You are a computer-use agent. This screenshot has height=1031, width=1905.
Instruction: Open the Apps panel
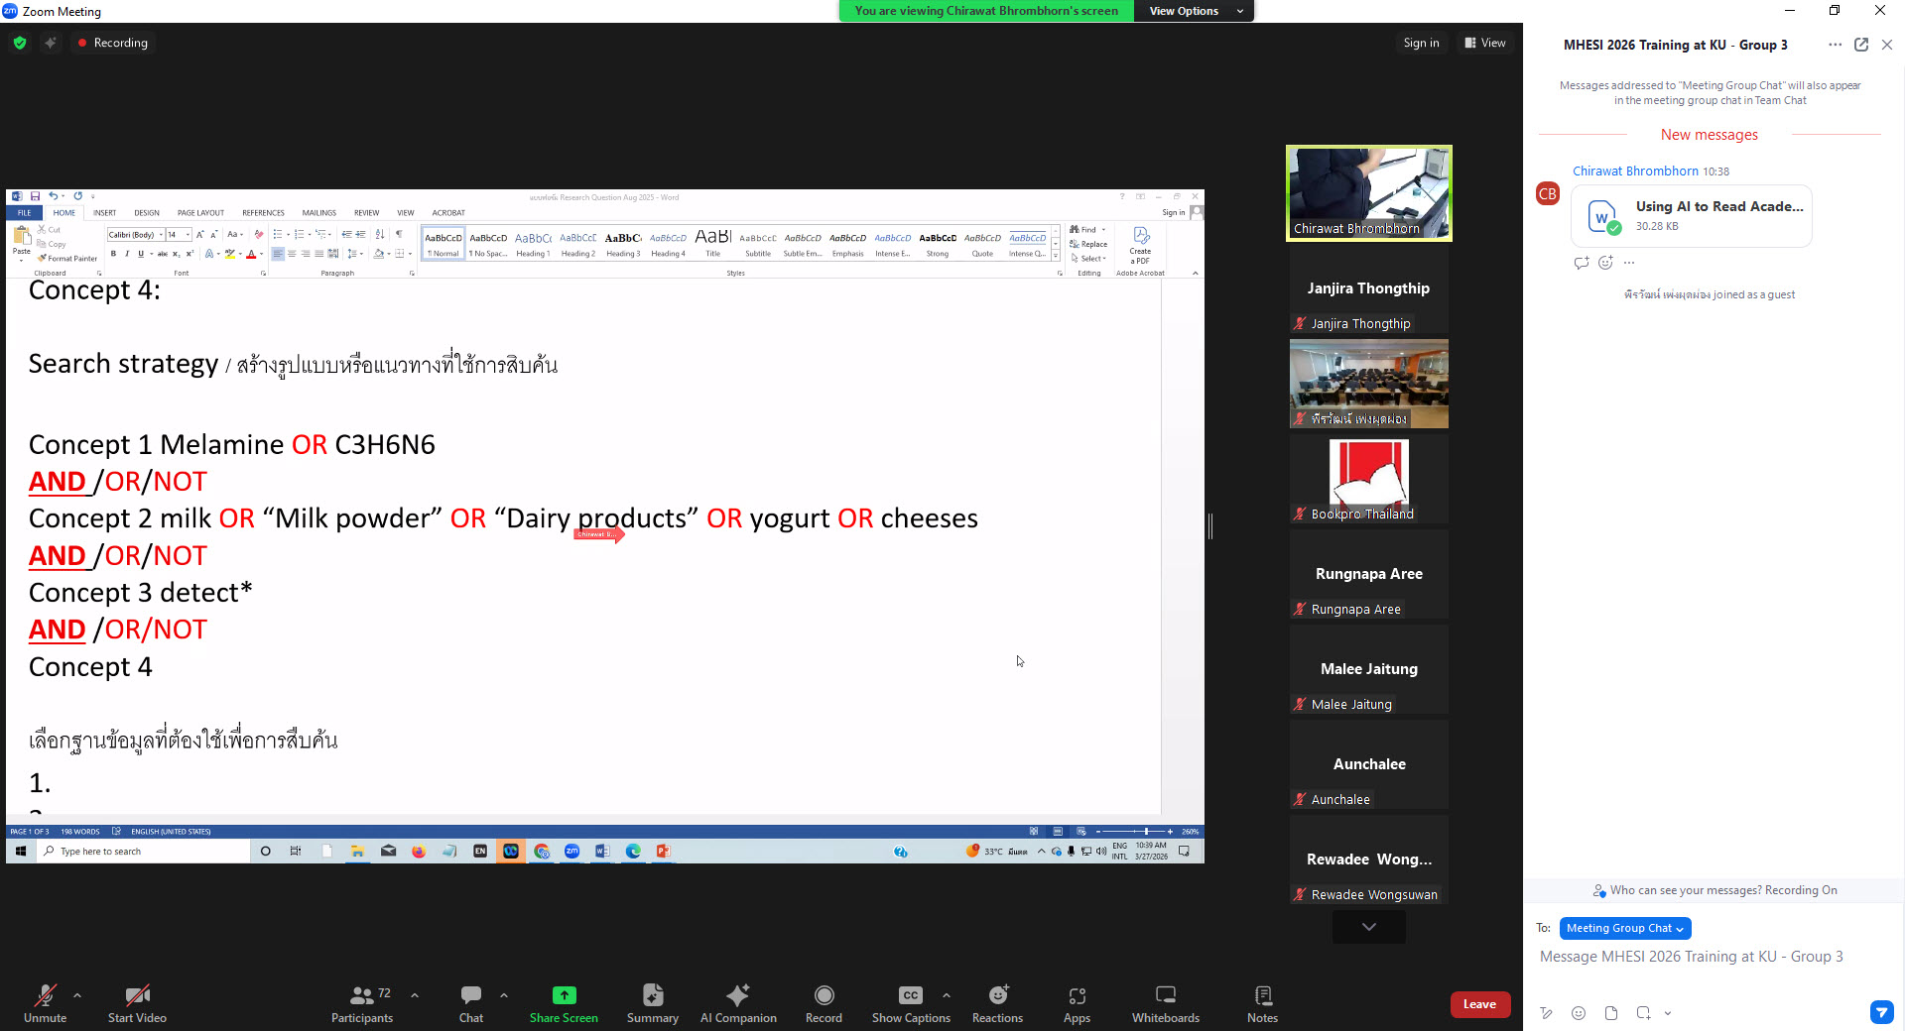1077,1003
